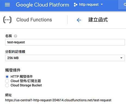Open the Cloud Functions section title

[x=34, y=20]
